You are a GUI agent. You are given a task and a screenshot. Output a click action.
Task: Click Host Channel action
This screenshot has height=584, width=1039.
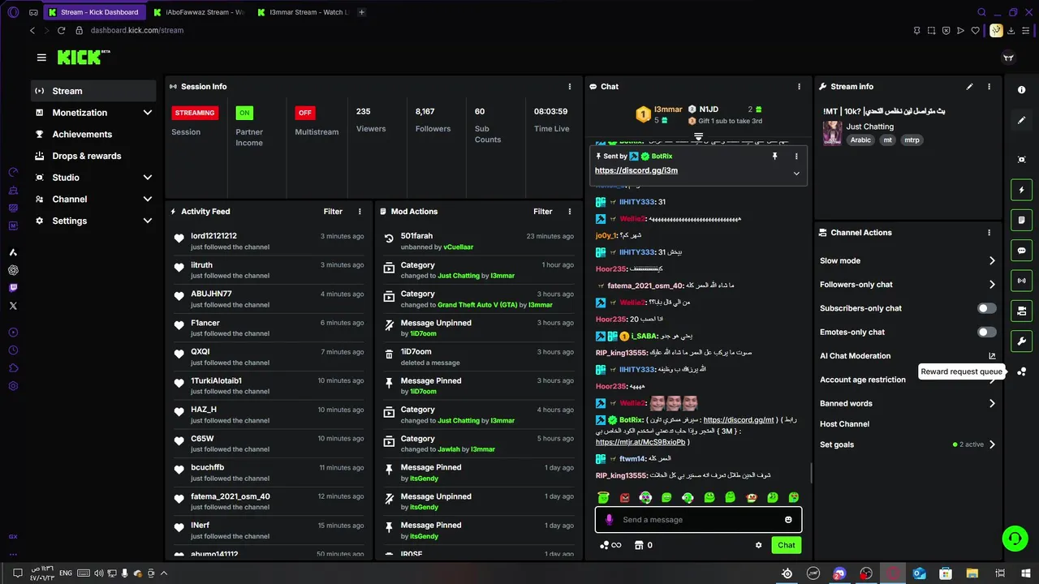844,424
